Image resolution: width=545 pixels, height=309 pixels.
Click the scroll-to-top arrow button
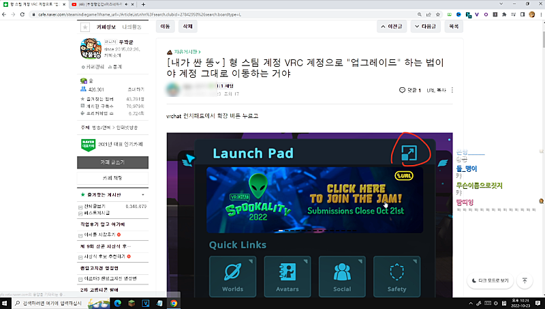pos(524,280)
